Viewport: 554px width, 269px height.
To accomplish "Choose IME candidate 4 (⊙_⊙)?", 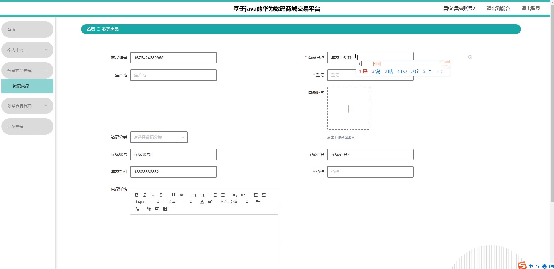I will (x=408, y=71).
